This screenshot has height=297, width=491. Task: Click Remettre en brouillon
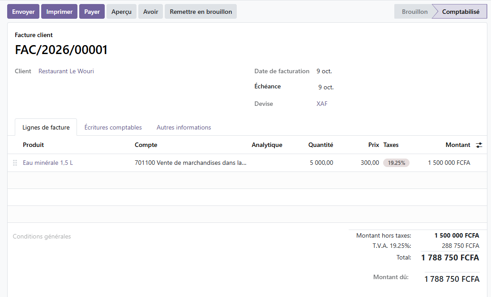[x=201, y=12]
